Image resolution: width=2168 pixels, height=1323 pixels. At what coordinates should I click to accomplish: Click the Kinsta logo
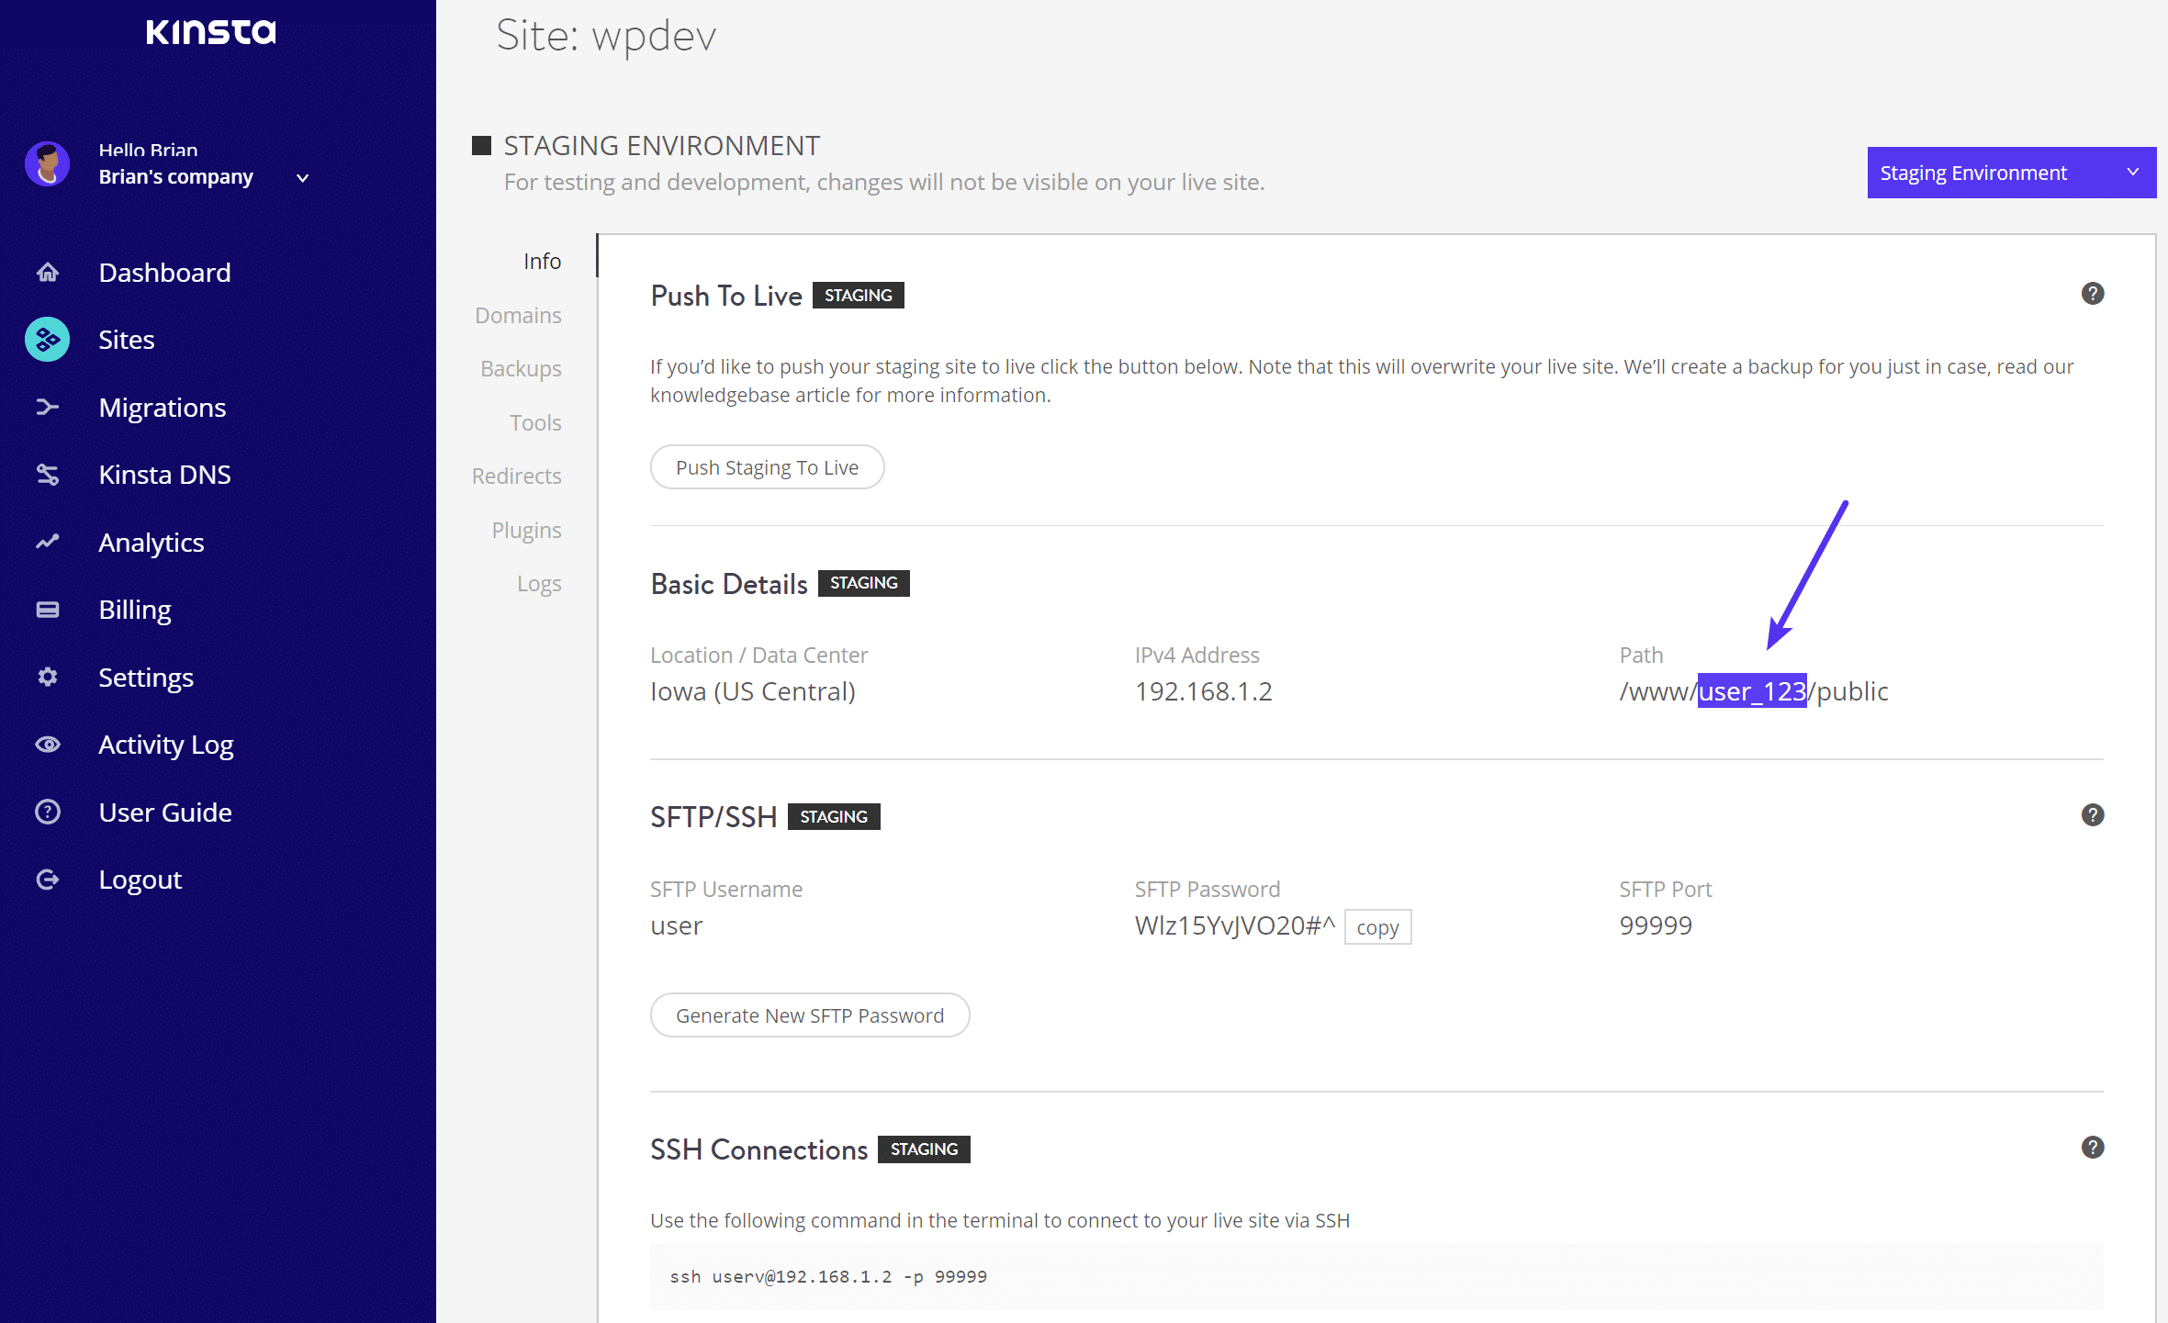210,32
